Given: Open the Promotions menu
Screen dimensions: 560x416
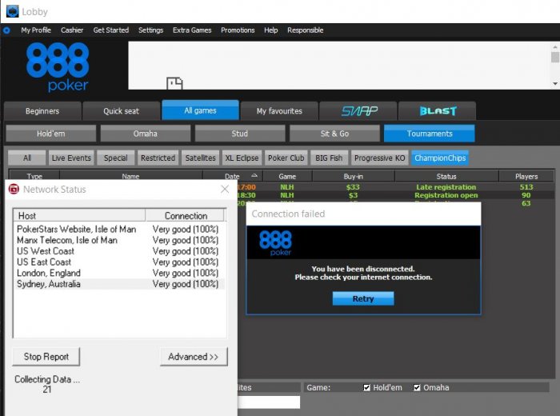Looking at the screenshot, I should tap(238, 30).
